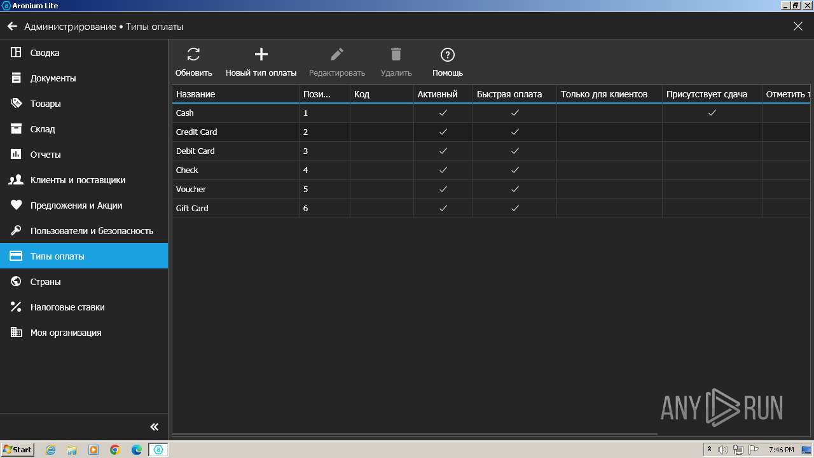Open Пользователи и безопасность section
Screen dimensions: 814x458
click(84, 231)
